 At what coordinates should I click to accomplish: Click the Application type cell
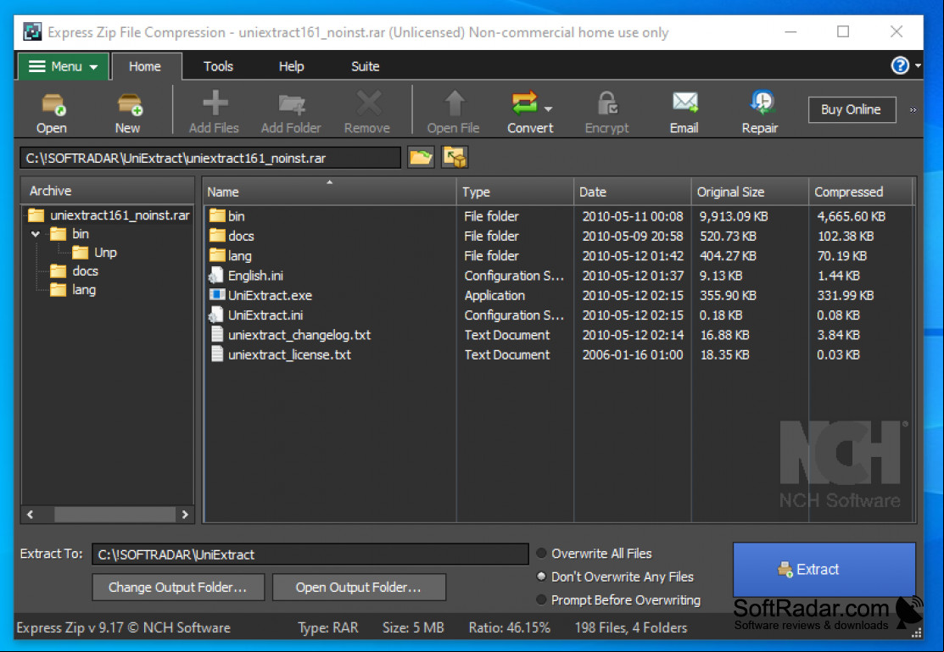[x=494, y=295]
